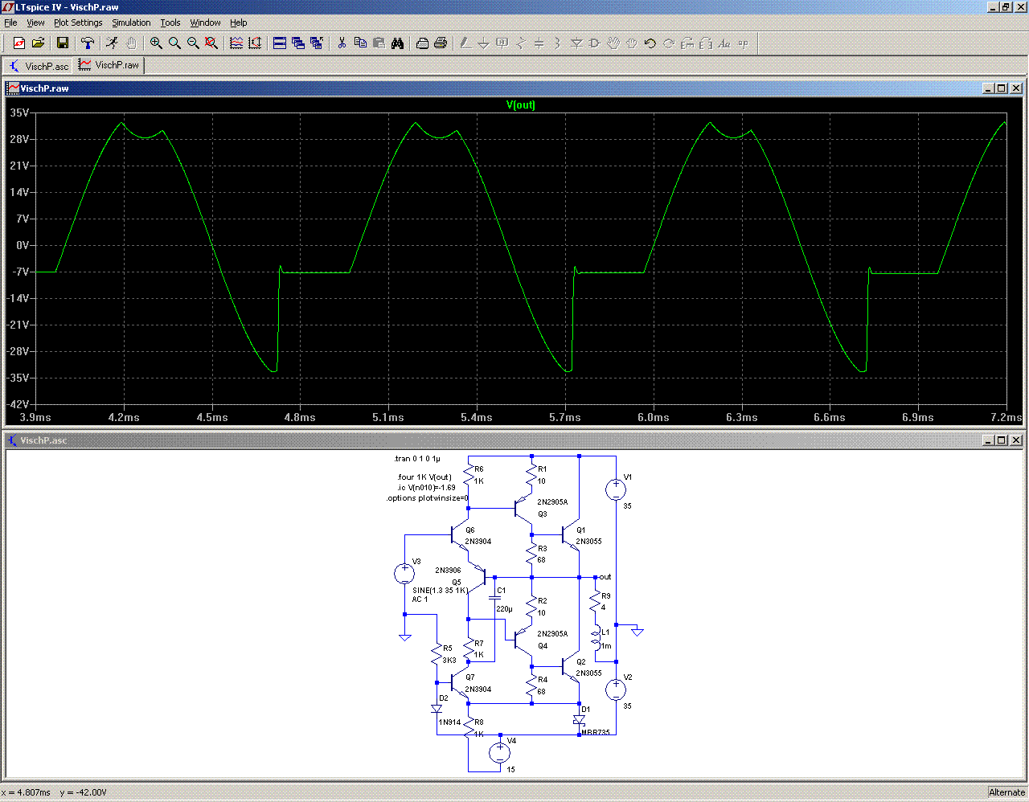Click the Cascade Windows icon
This screenshot has height=802, width=1029.
298,43
